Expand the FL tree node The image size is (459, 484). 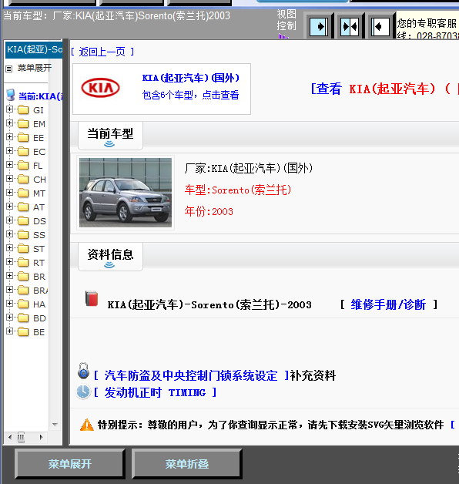point(9,165)
